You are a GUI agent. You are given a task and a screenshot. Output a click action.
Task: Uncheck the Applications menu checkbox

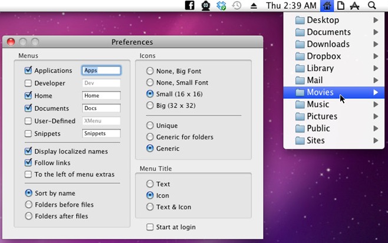28,71
